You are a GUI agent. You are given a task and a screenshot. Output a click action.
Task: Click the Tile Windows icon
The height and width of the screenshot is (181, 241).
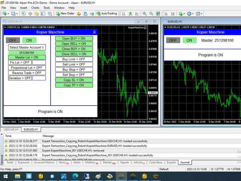click(158, 14)
